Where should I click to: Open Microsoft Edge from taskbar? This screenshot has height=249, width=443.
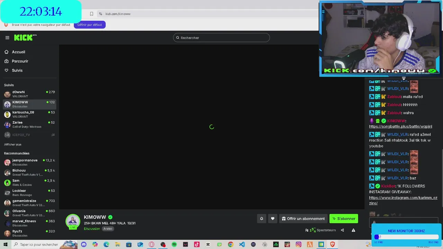coord(106,245)
